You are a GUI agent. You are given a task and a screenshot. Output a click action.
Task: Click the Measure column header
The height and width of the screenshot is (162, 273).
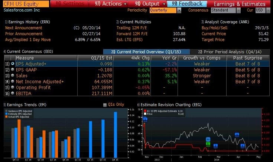[46, 58]
